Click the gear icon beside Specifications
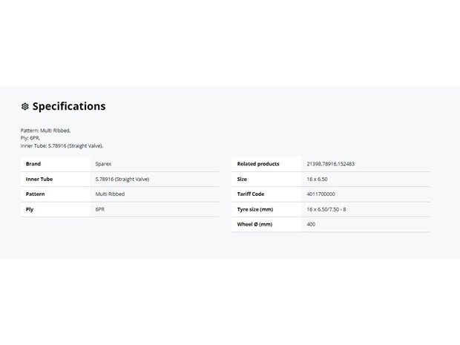The height and width of the screenshot is (345, 460). pos(25,107)
